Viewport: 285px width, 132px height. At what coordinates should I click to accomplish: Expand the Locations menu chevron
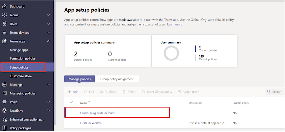tap(49, 111)
